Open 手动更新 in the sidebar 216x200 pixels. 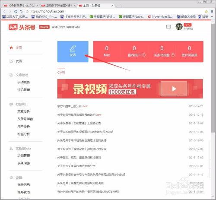[x=24, y=82]
